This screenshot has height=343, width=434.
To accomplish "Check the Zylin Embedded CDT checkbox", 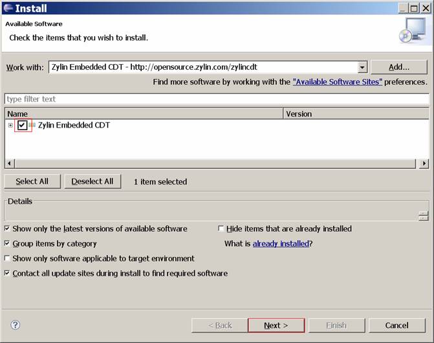I will pyautogui.click(x=22, y=125).
